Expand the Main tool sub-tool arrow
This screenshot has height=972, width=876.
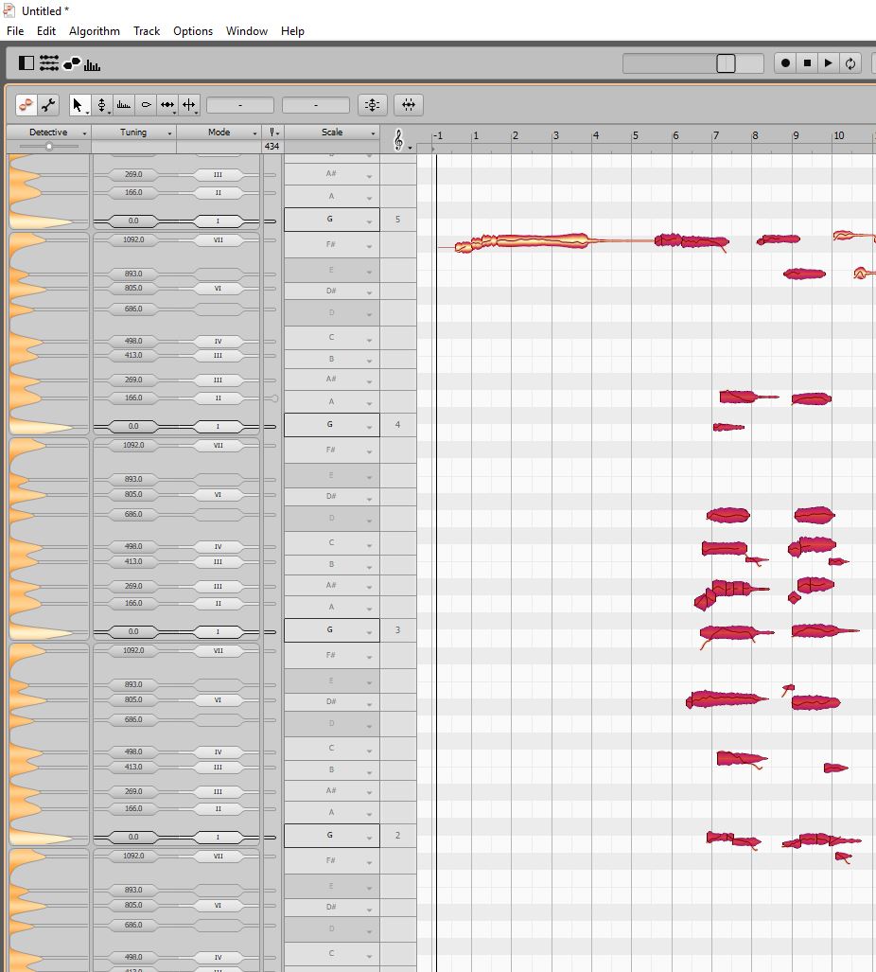pyautogui.click(x=87, y=113)
